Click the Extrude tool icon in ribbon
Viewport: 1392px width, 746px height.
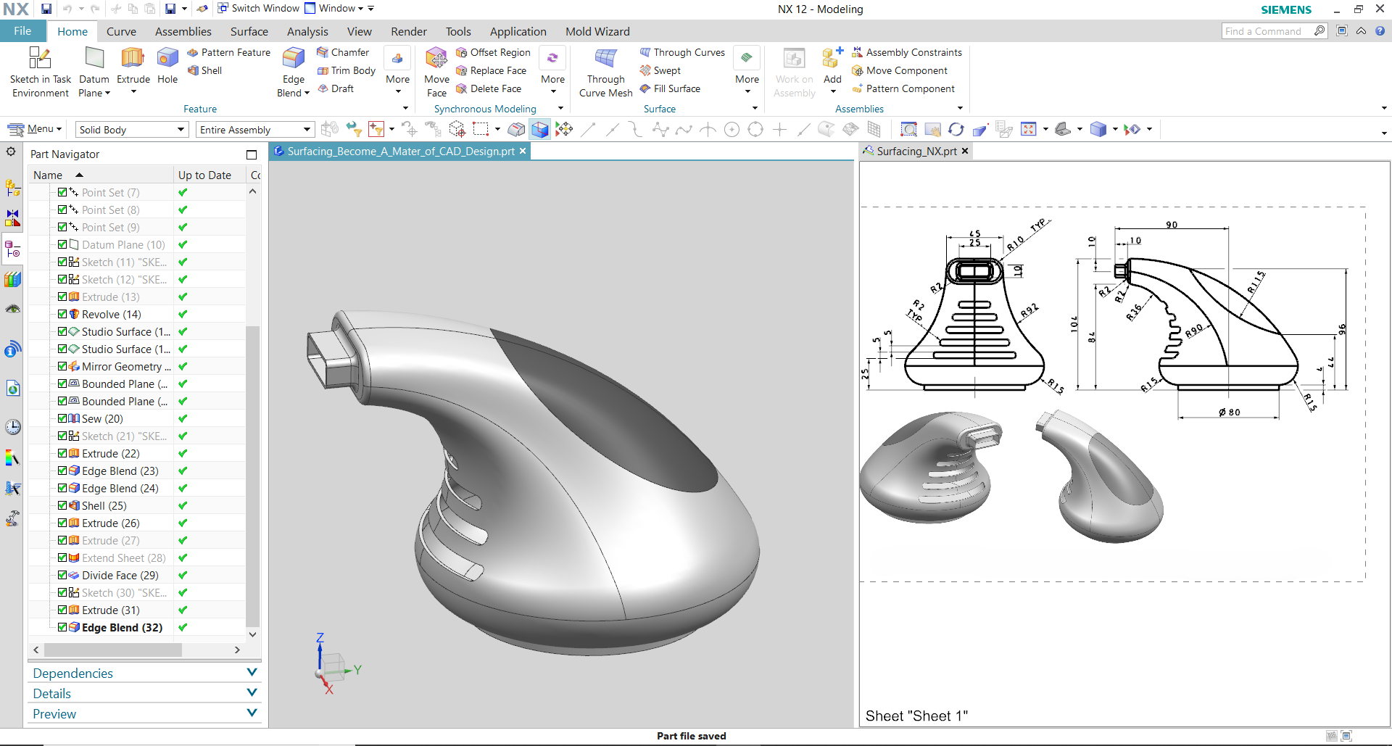coord(133,59)
